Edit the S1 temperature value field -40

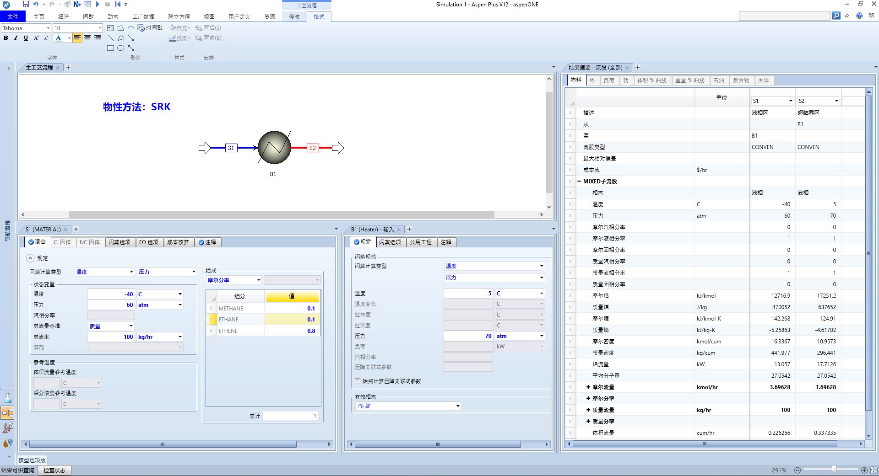[111, 294]
